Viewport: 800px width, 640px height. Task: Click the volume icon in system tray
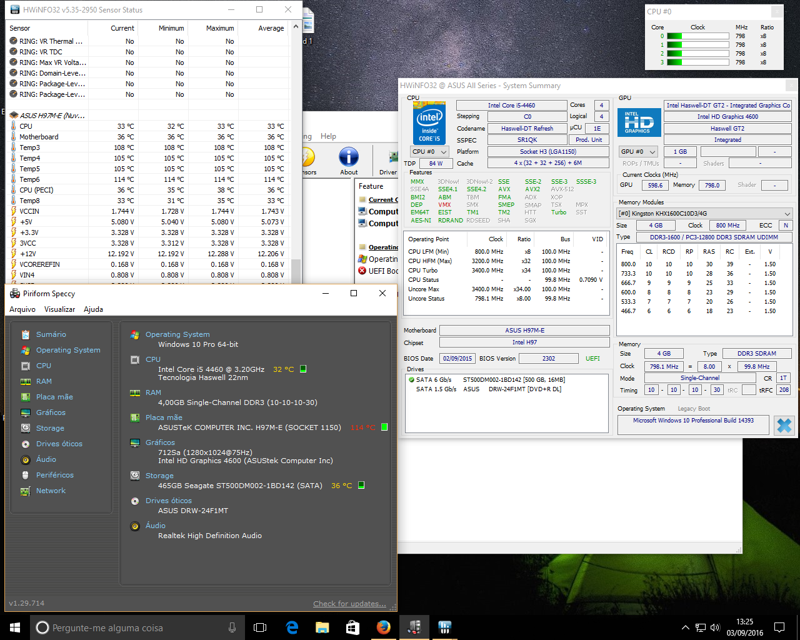[715, 627]
